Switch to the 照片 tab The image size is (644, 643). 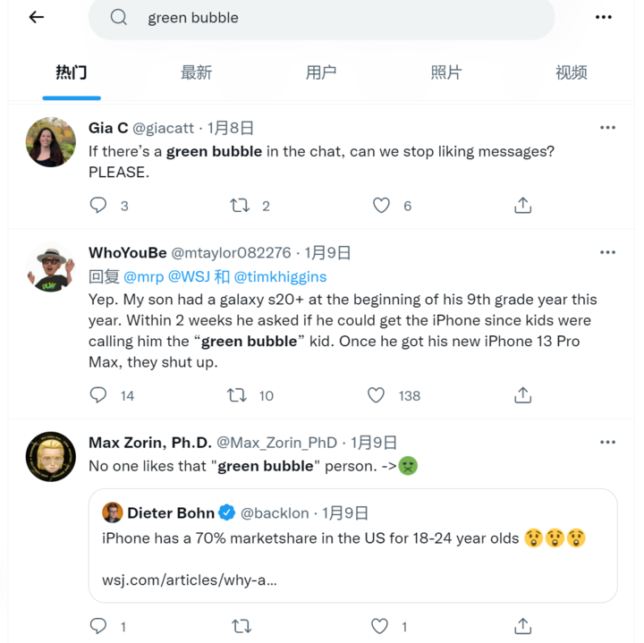445,72
